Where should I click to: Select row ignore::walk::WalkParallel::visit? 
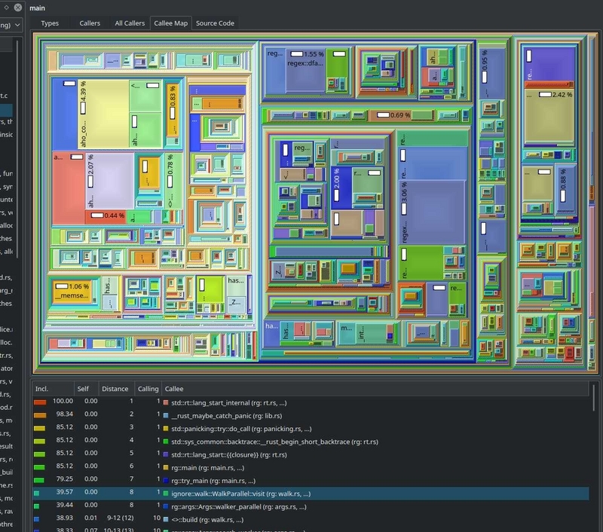point(311,494)
